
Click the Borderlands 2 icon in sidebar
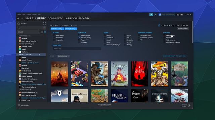click(20, 71)
